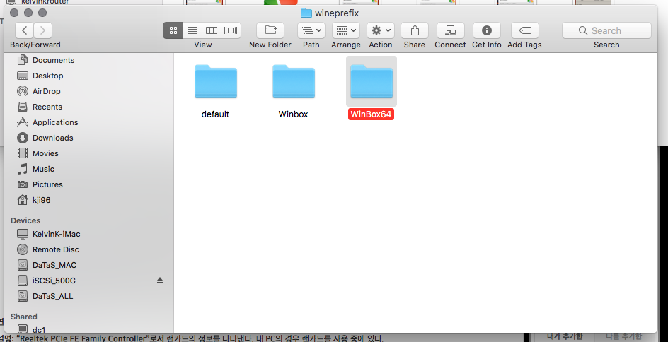The height and width of the screenshot is (342, 668).
Task: Select the DaTaS_ALL drive
Action: [x=52, y=296]
